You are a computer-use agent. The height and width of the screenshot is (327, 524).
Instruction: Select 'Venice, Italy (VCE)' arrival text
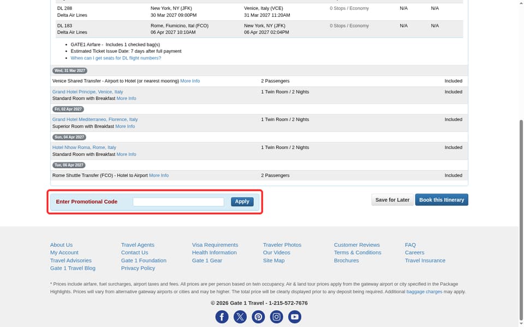(263, 8)
